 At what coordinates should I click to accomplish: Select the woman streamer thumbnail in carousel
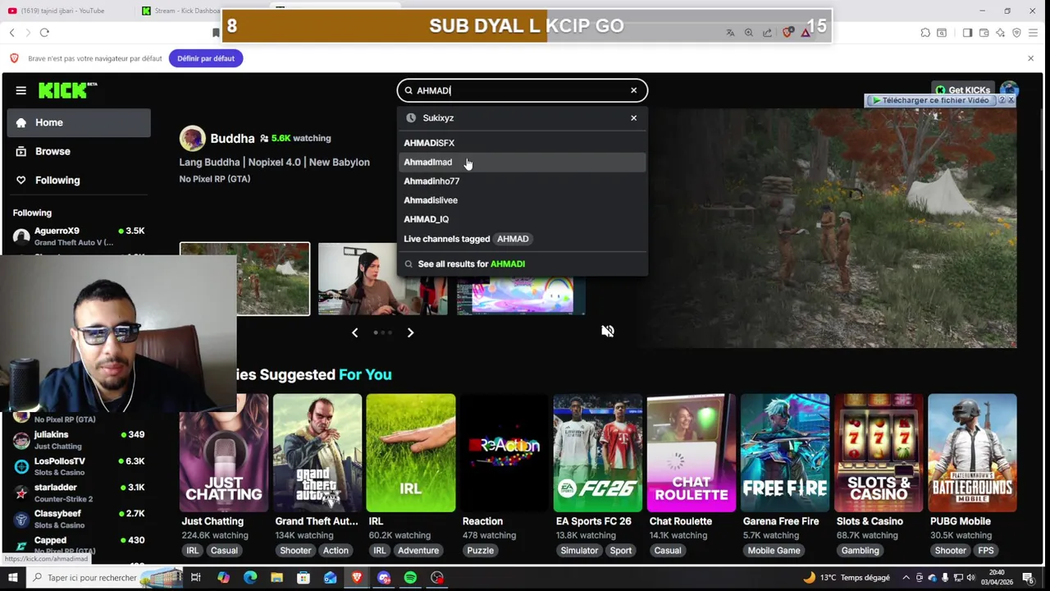click(382, 279)
